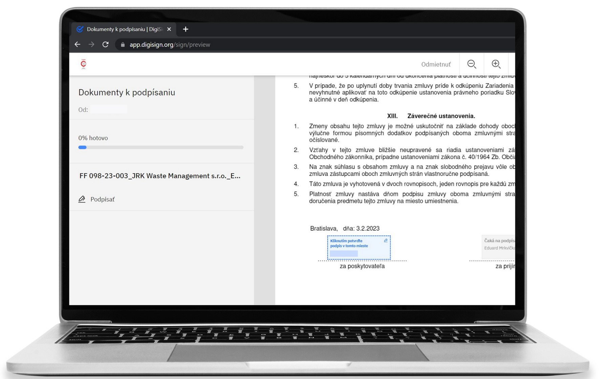Click the pencil icon beside Podpísať
The height and width of the screenshot is (379, 600).
coord(82,199)
